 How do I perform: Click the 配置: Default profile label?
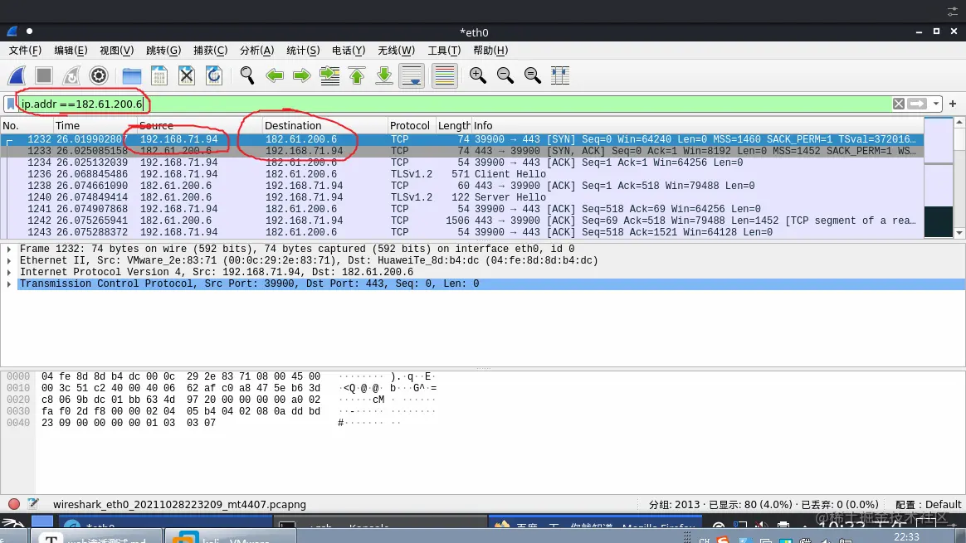928,505
